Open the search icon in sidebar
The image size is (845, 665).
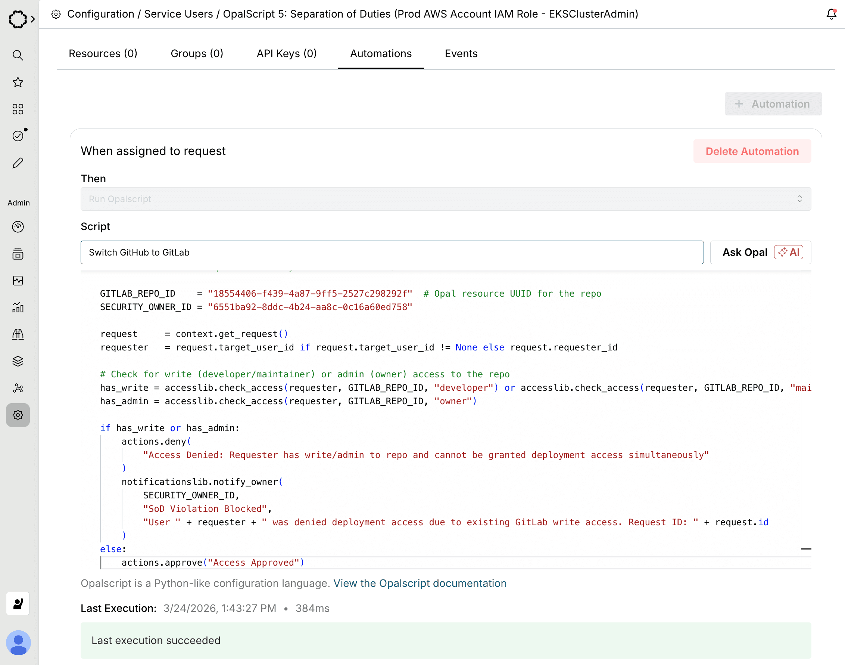[18, 55]
